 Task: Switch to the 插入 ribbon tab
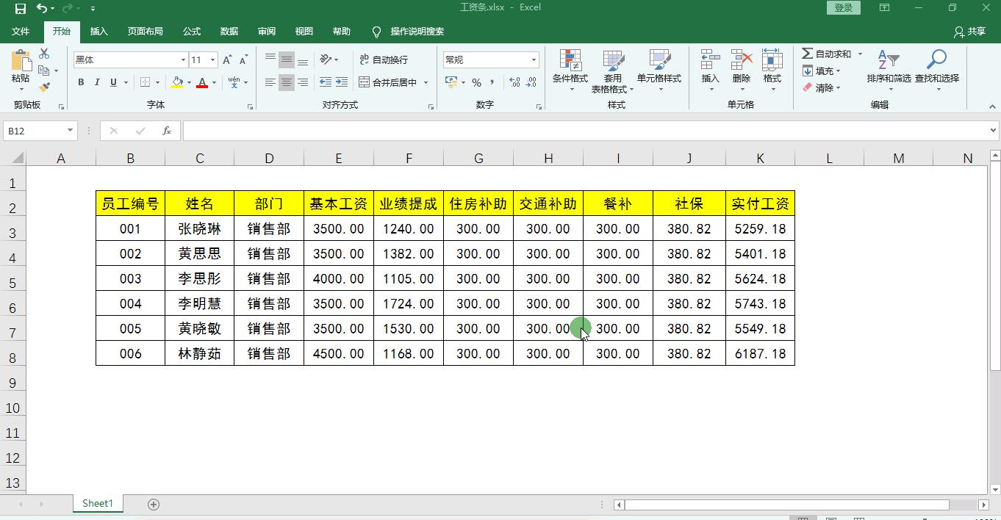point(98,32)
